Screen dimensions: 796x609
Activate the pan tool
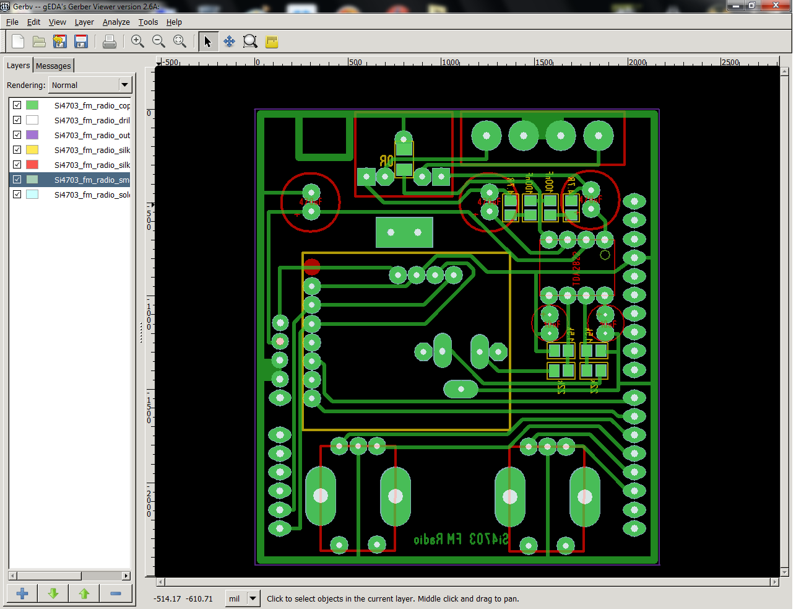[x=229, y=41]
